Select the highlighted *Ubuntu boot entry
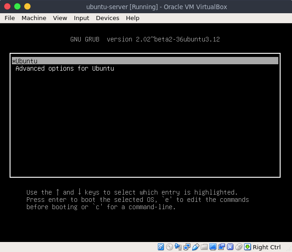The height and width of the screenshot is (252, 292). click(x=145, y=61)
